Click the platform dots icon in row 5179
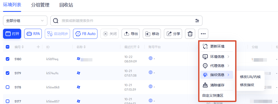Viewport: 278px width, 104px height. coord(151,72)
